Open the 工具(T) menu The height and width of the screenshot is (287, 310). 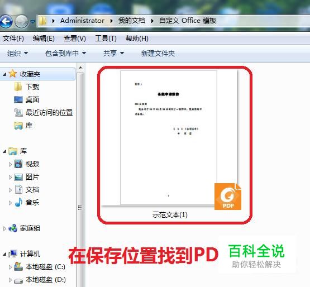pos(106,39)
